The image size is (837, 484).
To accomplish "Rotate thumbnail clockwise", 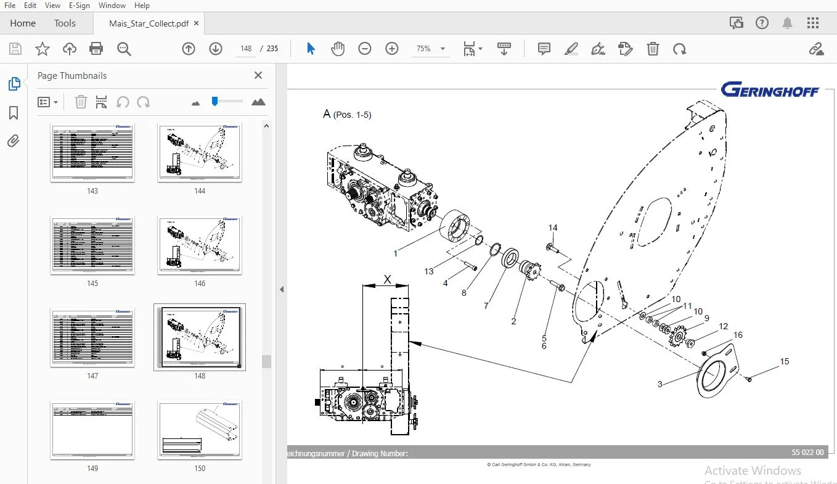I will pyautogui.click(x=144, y=102).
